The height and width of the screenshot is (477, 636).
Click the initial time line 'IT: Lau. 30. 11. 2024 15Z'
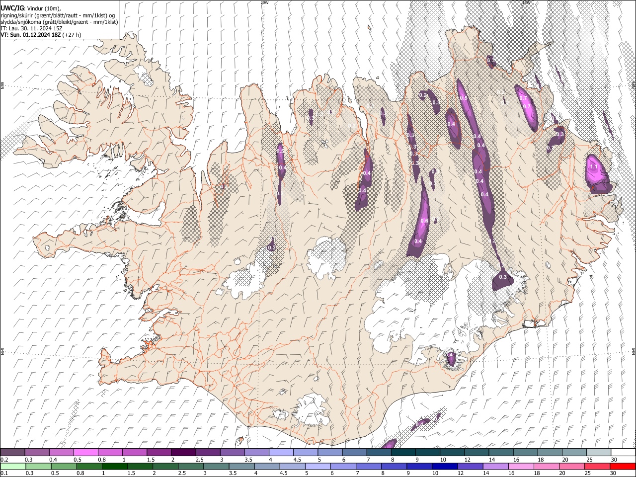click(31, 28)
